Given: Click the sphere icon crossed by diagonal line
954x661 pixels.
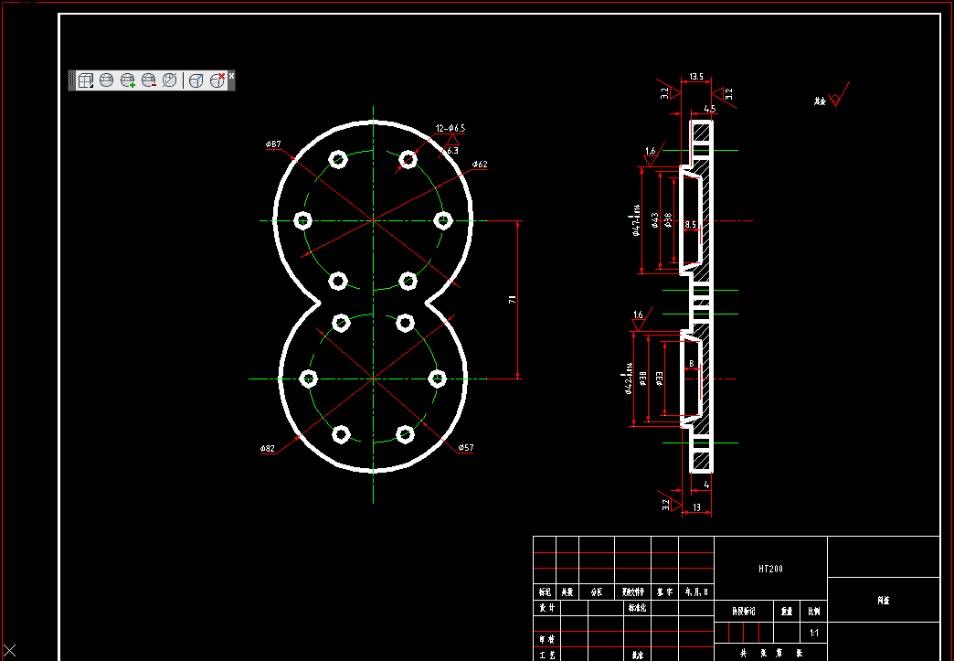Looking at the screenshot, I should 170,80.
